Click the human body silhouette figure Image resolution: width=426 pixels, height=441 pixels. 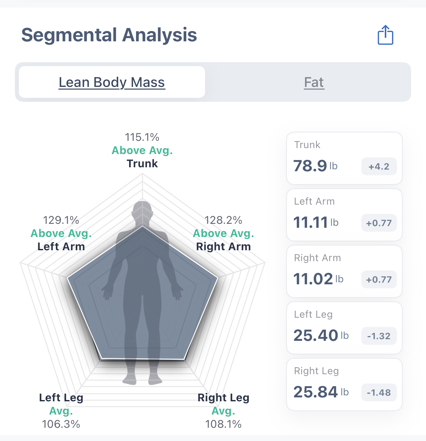[142, 298]
